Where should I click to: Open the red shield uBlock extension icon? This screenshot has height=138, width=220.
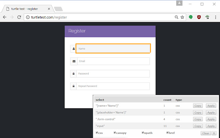(199, 17)
